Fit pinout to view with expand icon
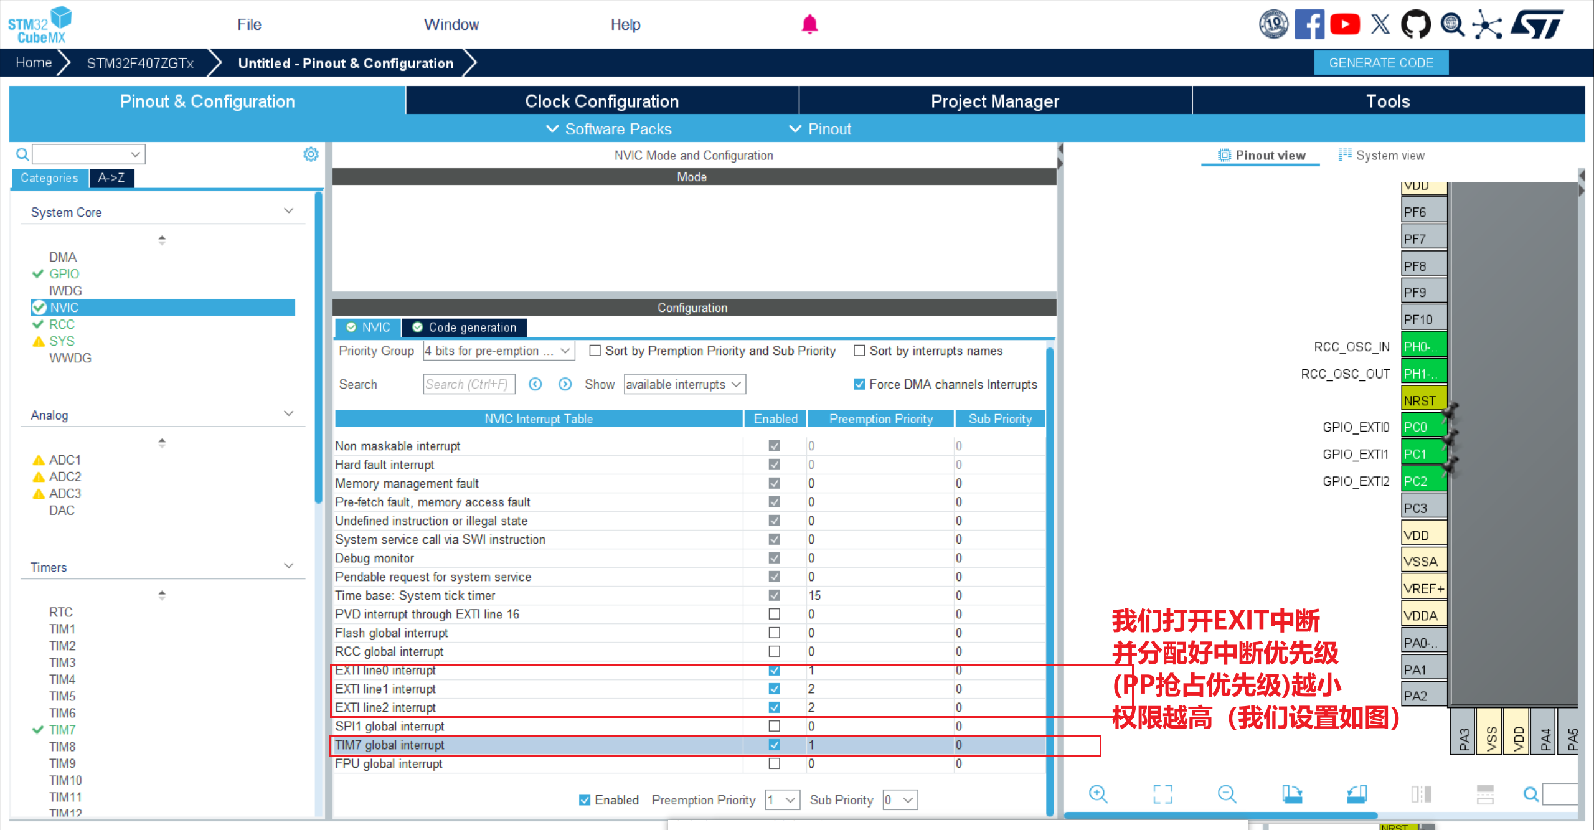The image size is (1594, 830). 1162,794
